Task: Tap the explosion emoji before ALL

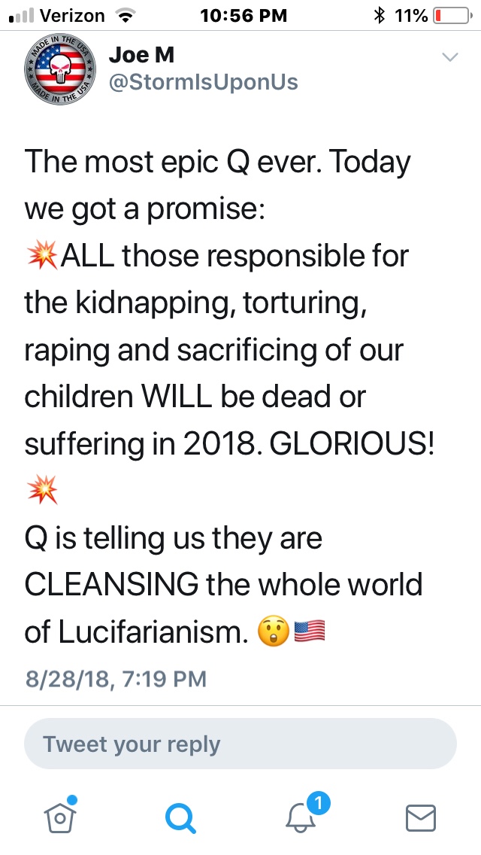Action: coord(41,257)
